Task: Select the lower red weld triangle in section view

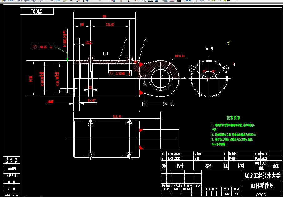Action: [141, 92]
